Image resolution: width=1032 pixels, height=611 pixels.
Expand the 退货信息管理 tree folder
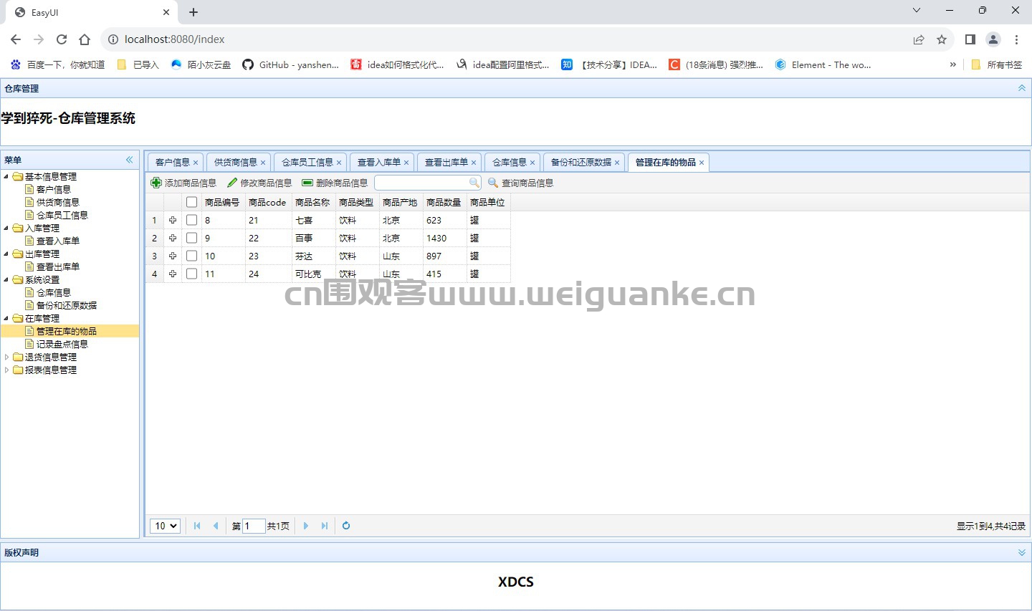coord(7,357)
